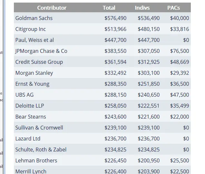205x174 pixels.
Task: Click the Total column header
Action: click(109, 8)
